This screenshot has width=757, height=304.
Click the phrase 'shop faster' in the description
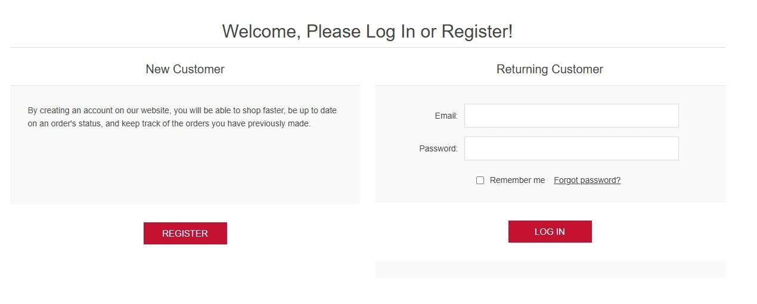click(263, 110)
